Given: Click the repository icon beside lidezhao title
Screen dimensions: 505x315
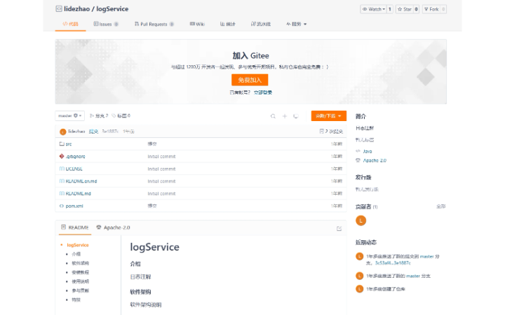Looking at the screenshot, I should tap(59, 9).
